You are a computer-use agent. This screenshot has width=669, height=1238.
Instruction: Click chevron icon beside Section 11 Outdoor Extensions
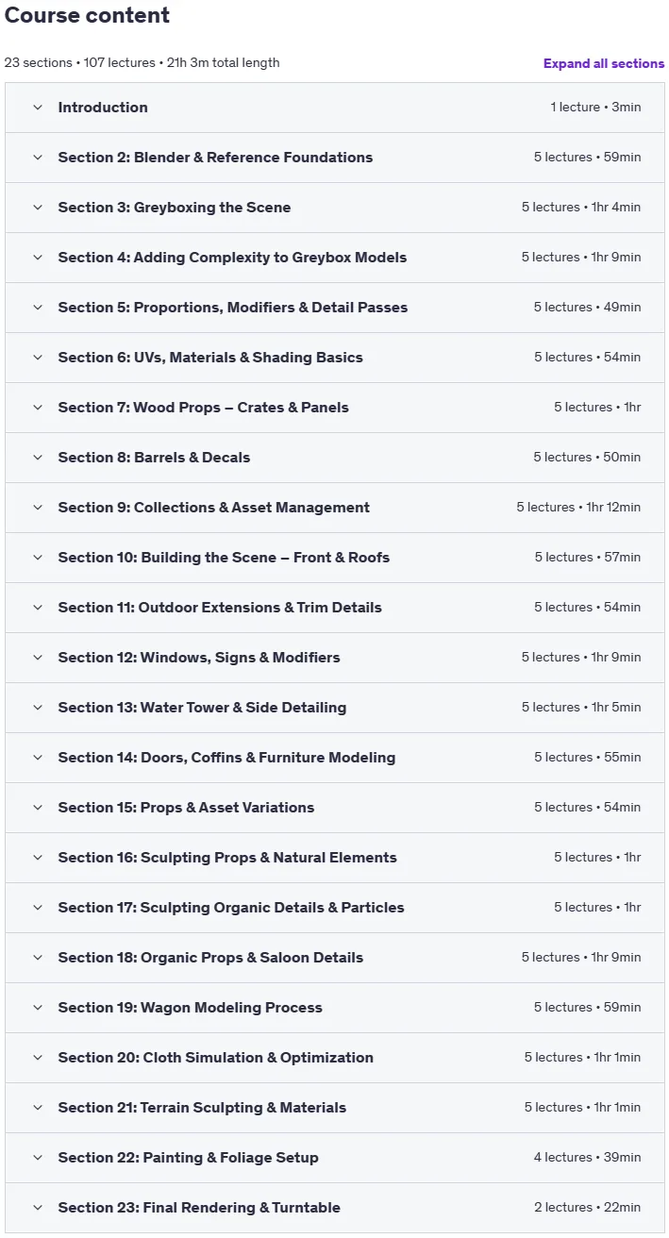click(38, 608)
